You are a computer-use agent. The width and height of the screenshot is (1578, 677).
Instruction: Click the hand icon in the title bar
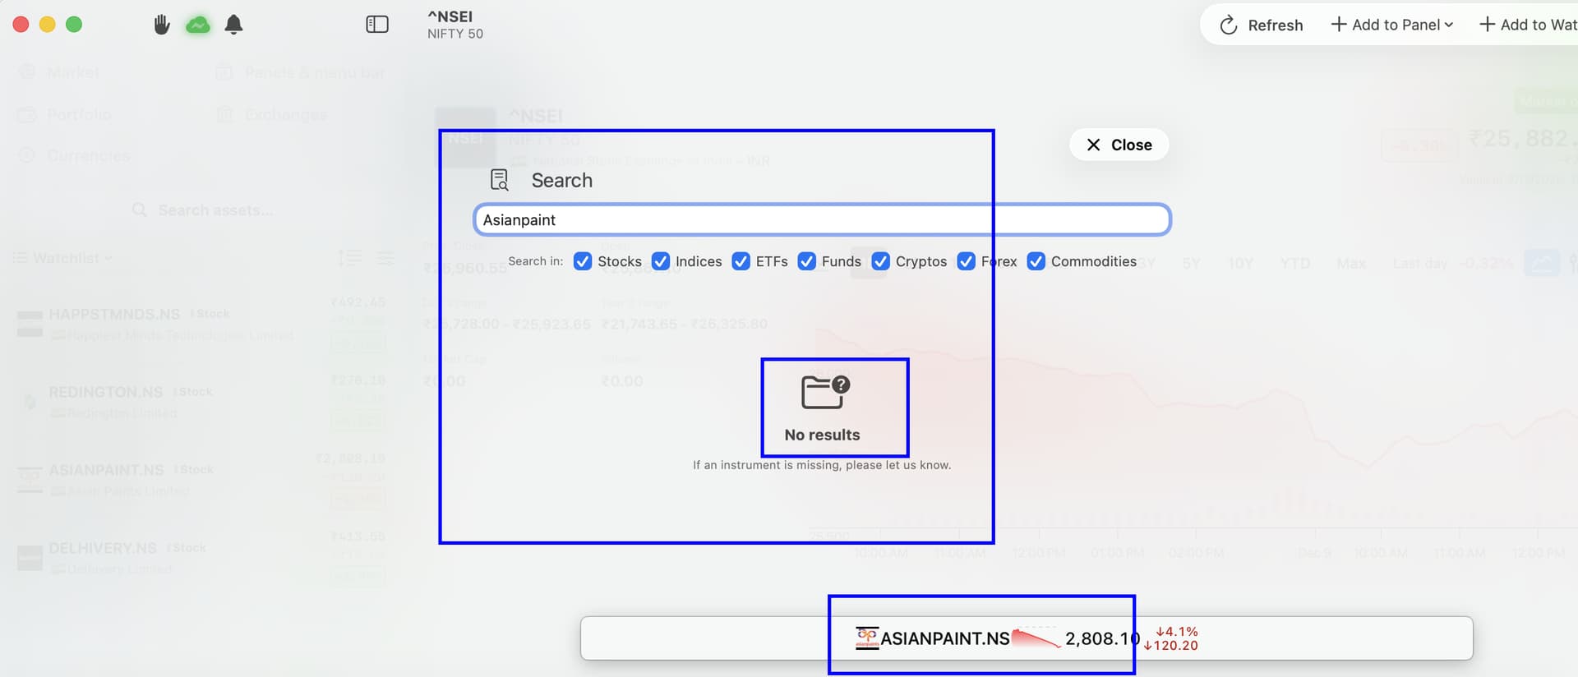(x=162, y=25)
